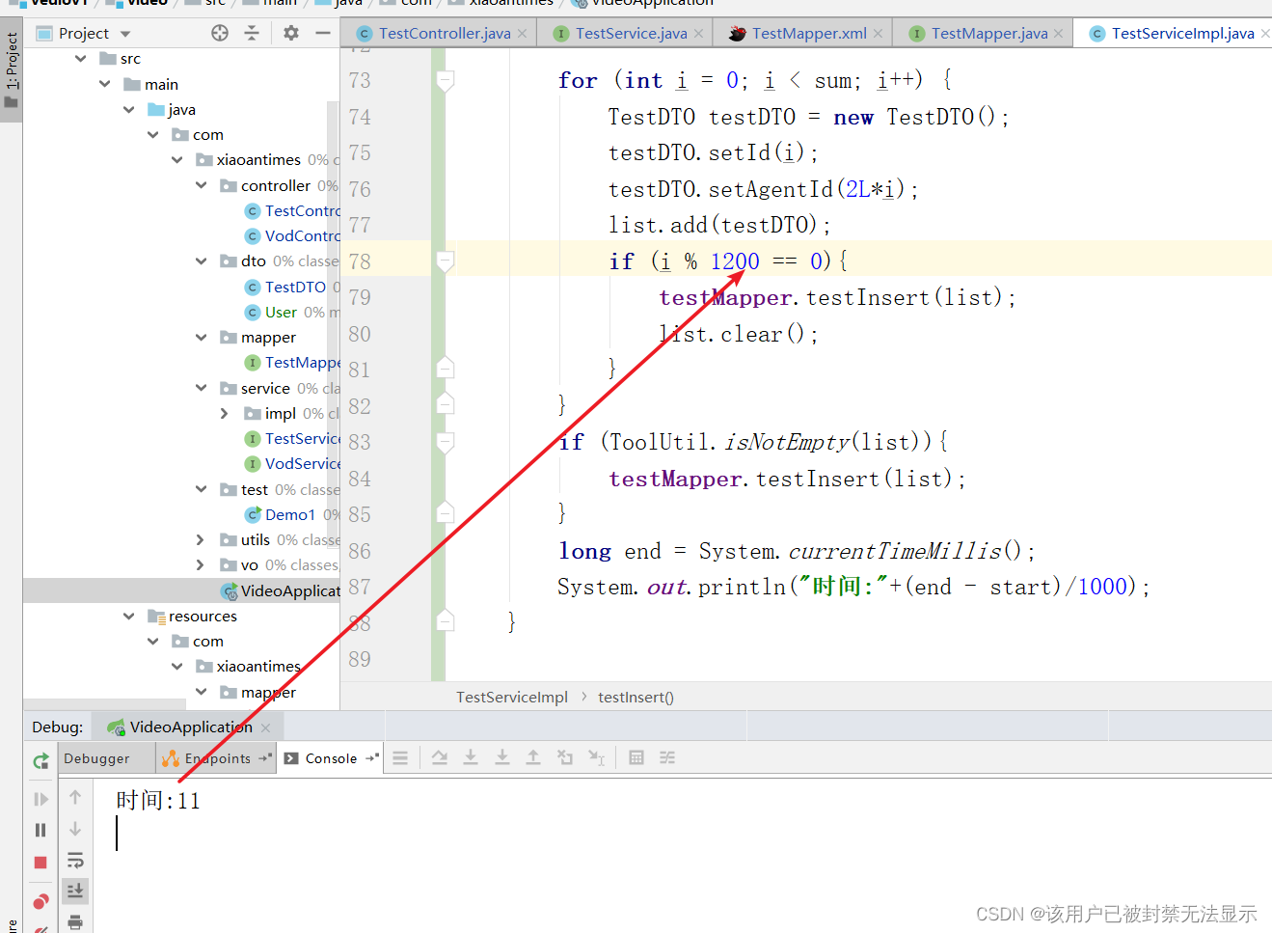Fold the if block at line 78
This screenshot has width=1272, height=933.
click(445, 261)
